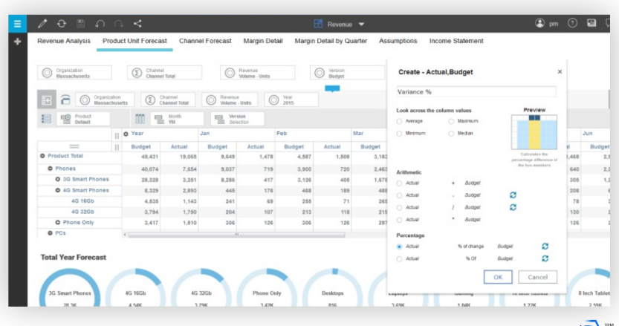Select the Average radio button
The image size is (619, 326).
[400, 121]
